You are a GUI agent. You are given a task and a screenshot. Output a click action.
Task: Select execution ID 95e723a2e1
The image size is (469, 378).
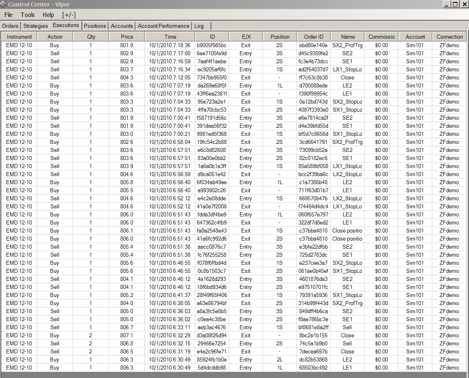pos(212,102)
